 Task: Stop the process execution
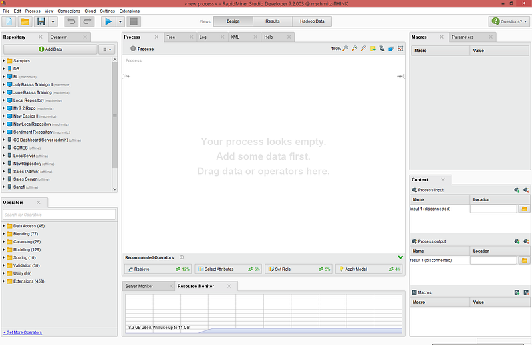point(134,21)
